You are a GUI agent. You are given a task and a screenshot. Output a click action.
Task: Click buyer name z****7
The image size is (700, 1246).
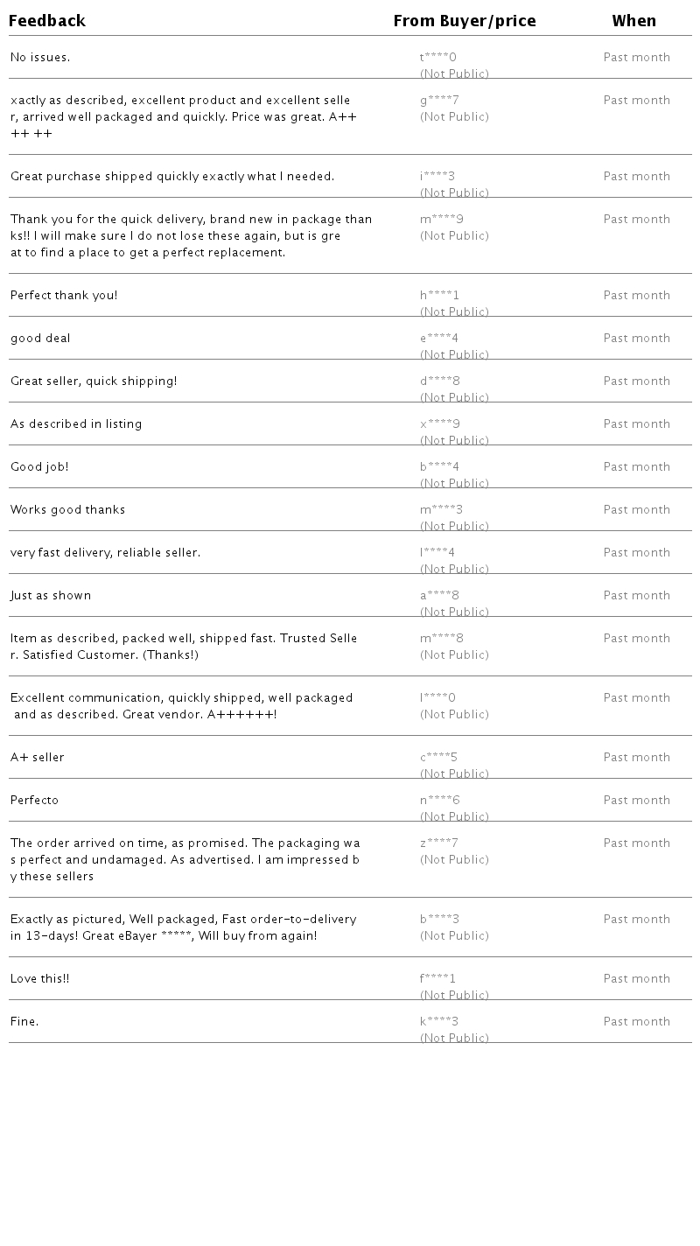click(x=439, y=843)
